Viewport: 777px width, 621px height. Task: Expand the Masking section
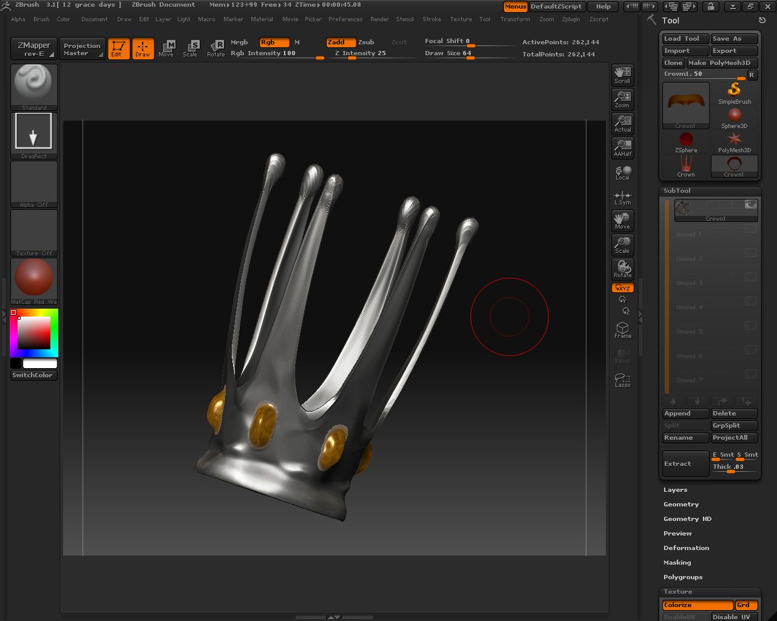(x=677, y=563)
